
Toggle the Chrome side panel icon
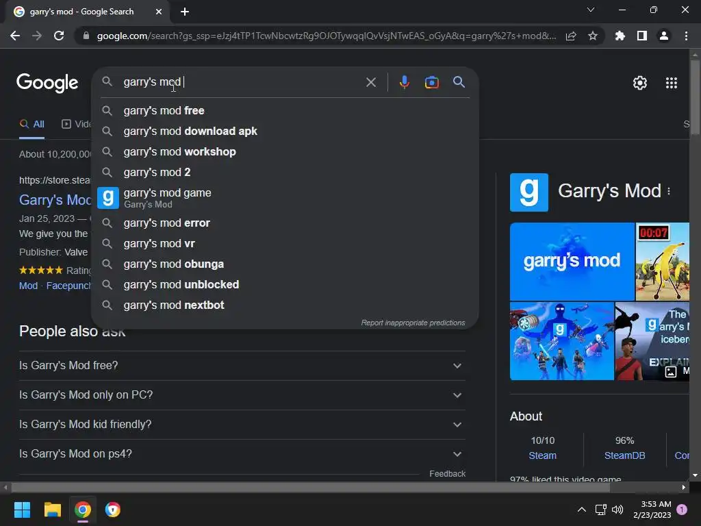click(642, 36)
